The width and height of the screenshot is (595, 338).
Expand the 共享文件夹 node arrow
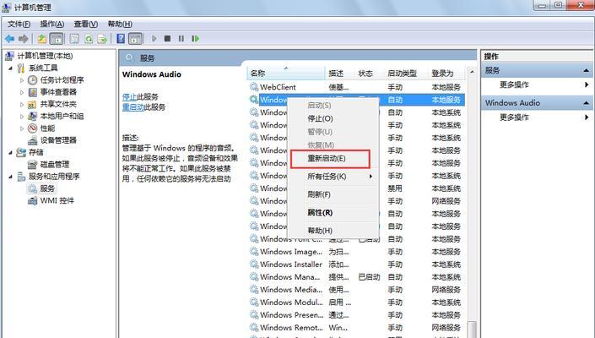pyautogui.click(x=22, y=104)
